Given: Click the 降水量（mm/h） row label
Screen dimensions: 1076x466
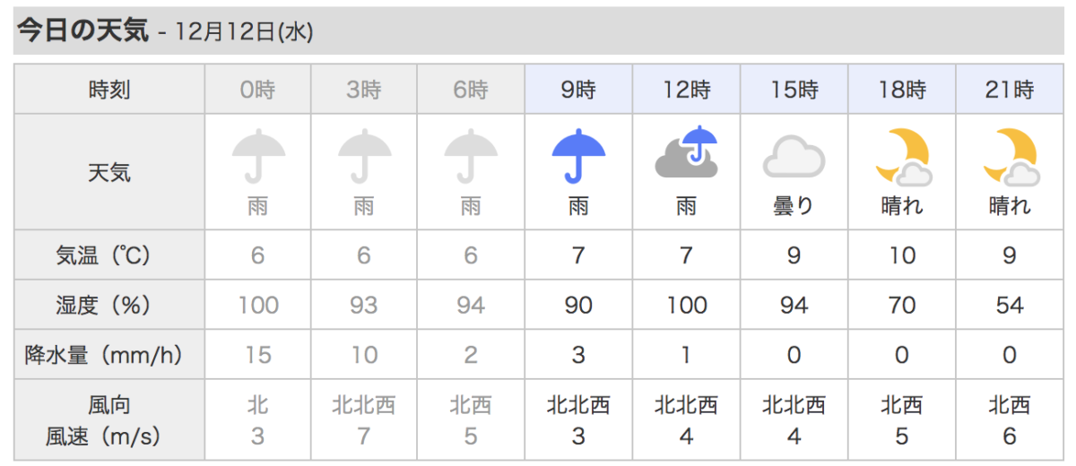Looking at the screenshot, I should pyautogui.click(x=109, y=356).
